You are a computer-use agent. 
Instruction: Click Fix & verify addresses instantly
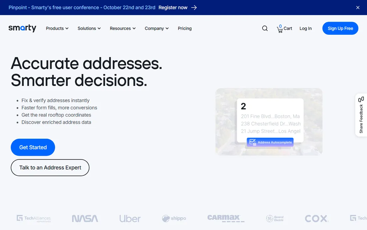tap(55, 100)
